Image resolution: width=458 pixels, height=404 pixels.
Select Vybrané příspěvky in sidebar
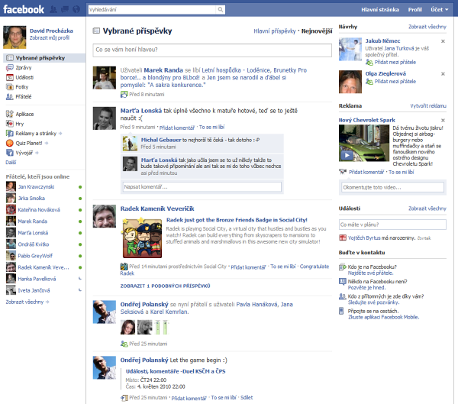(44, 58)
